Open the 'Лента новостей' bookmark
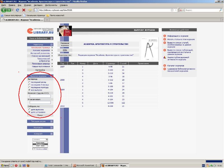224x168 pixels. point(55,15)
